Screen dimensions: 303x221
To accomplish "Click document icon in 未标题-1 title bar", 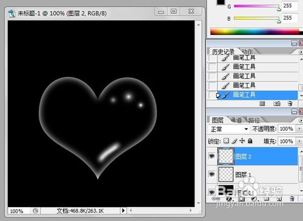I will (x=12, y=13).
